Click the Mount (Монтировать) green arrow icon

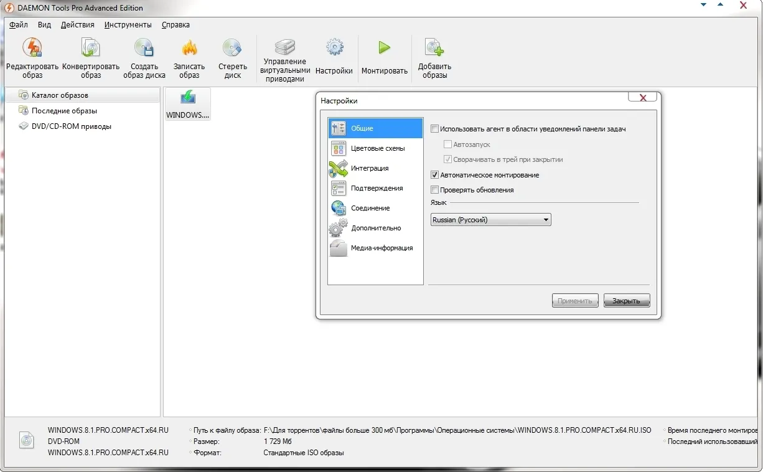pyautogui.click(x=384, y=48)
